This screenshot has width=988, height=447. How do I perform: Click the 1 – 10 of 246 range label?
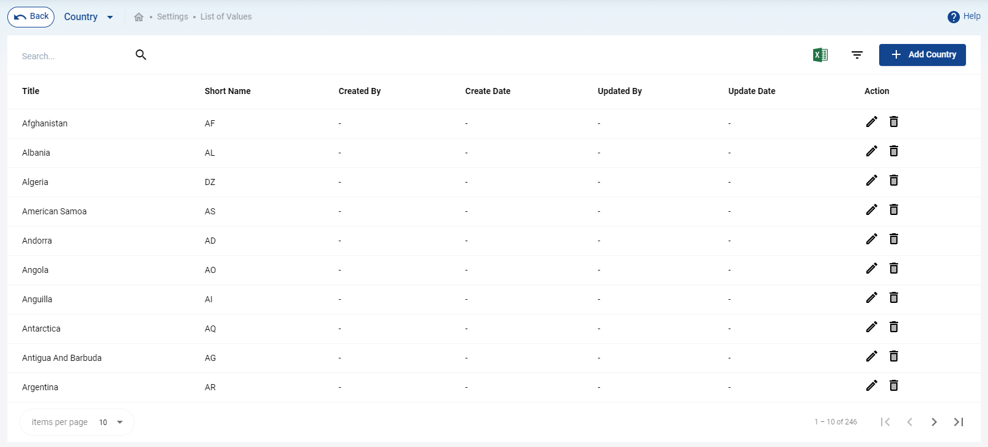(836, 422)
